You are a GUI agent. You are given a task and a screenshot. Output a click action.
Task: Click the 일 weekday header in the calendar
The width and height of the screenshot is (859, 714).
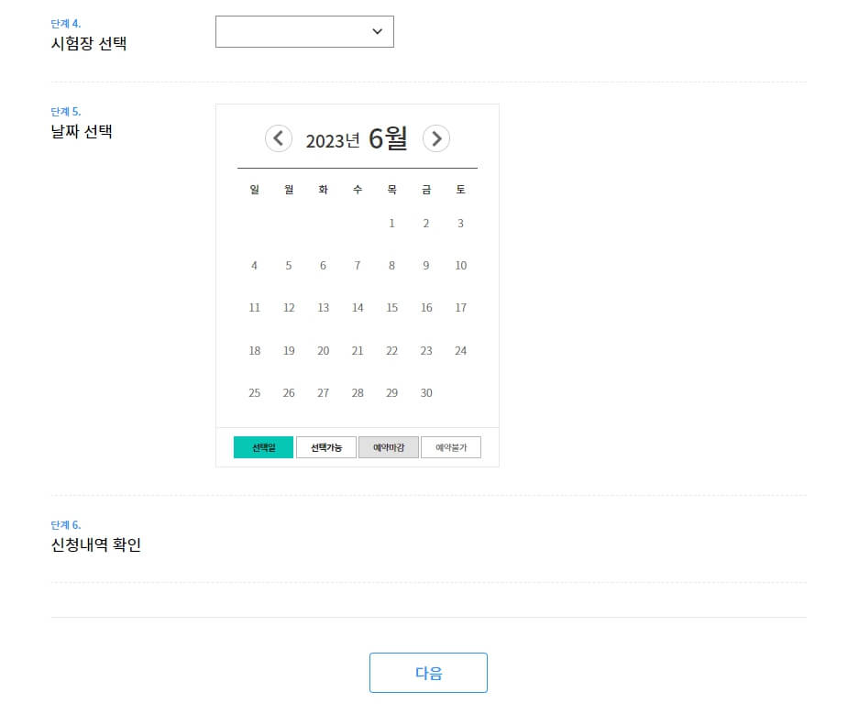click(x=254, y=190)
